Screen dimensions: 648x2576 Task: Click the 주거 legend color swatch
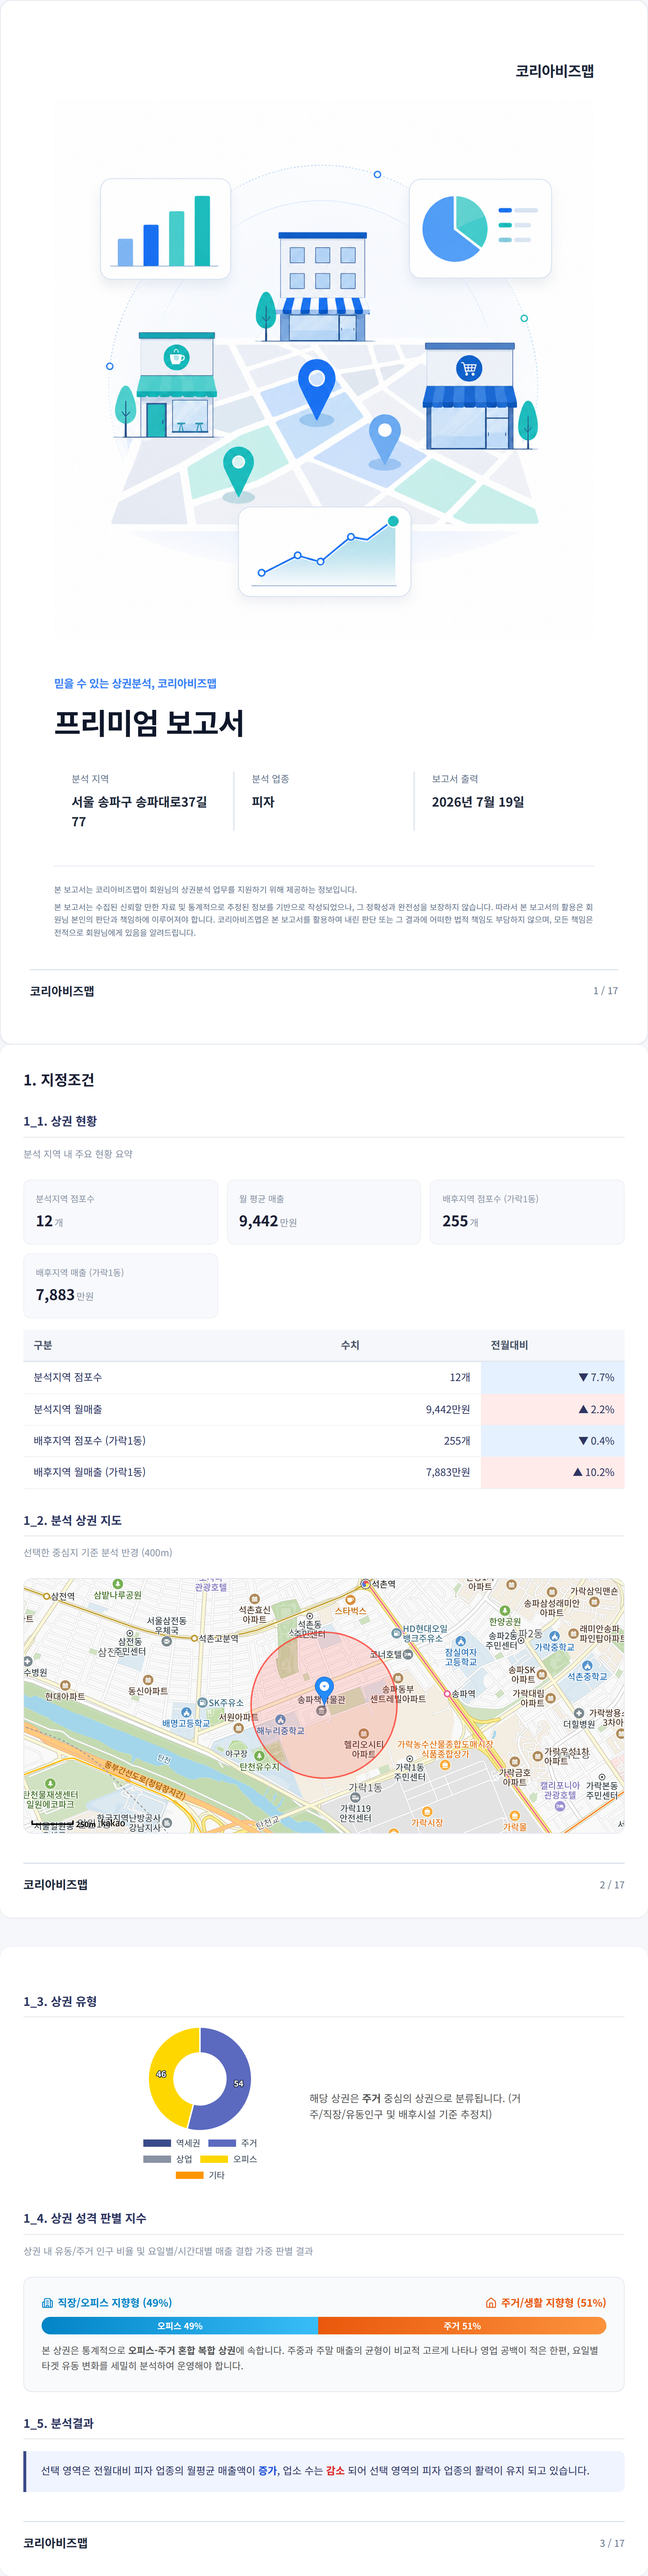coord(222,2143)
